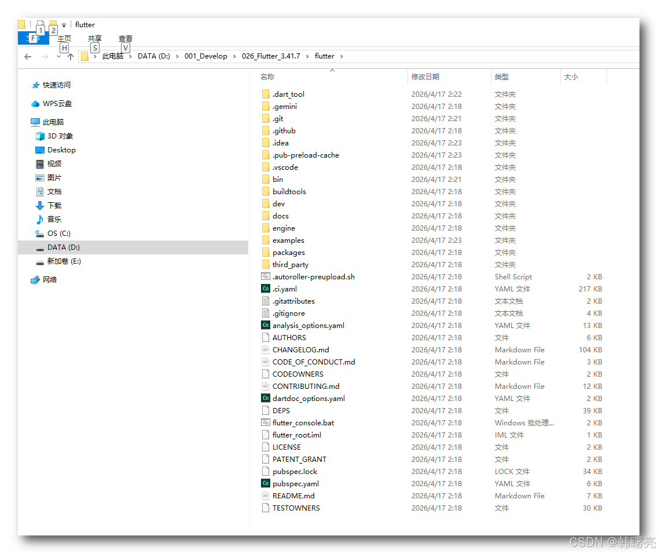Select the examples folder name
Viewport: 658px width, 554px height.
tap(288, 240)
